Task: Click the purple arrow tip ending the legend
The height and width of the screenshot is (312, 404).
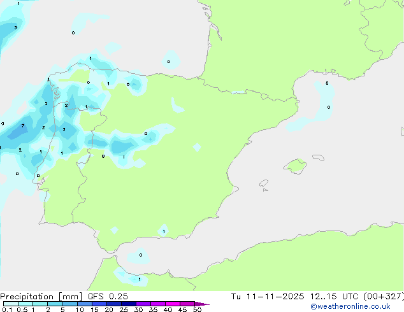Action: [202, 304]
